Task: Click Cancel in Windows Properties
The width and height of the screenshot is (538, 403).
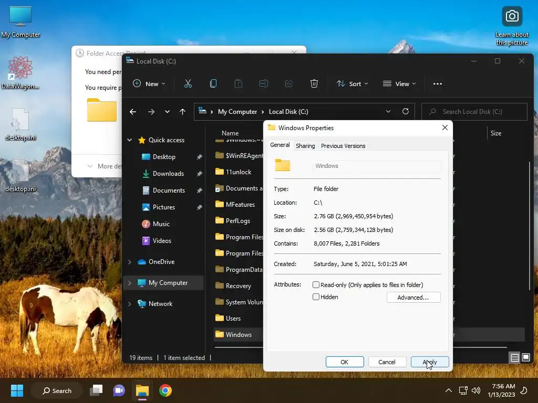Action: click(x=387, y=362)
